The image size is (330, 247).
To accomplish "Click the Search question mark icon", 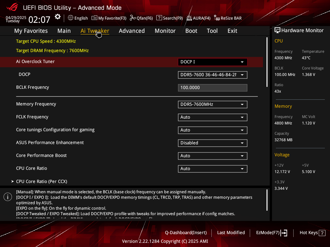I will (x=159, y=18).
